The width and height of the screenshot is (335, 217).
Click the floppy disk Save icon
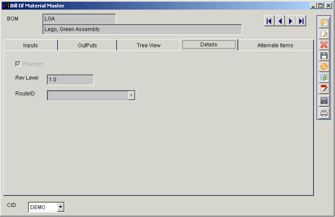[x=324, y=56]
